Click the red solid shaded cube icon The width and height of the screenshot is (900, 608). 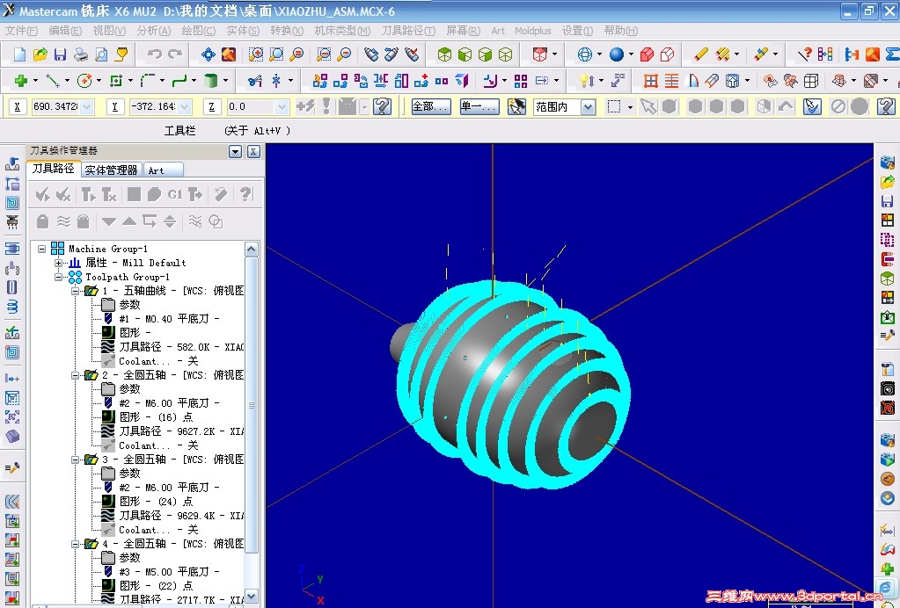[x=647, y=54]
